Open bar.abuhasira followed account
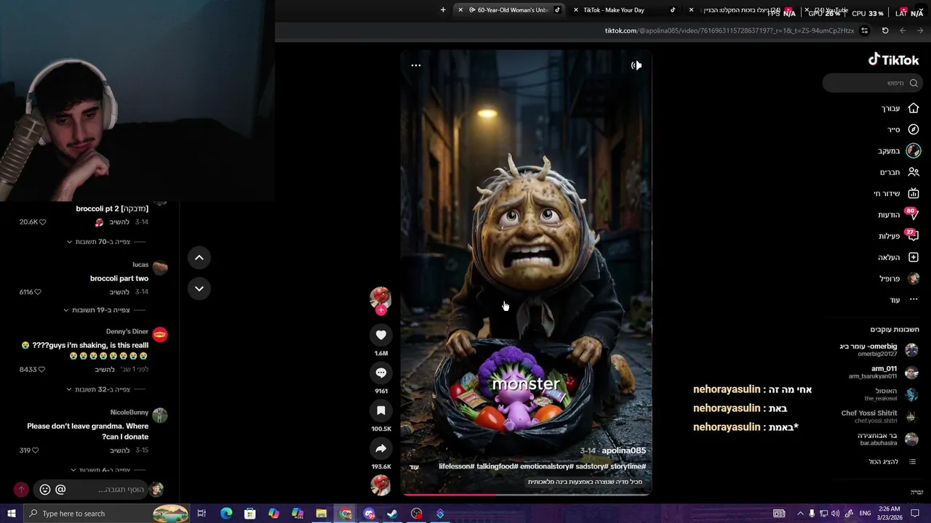Image resolution: width=931 pixels, height=523 pixels. (x=889, y=439)
